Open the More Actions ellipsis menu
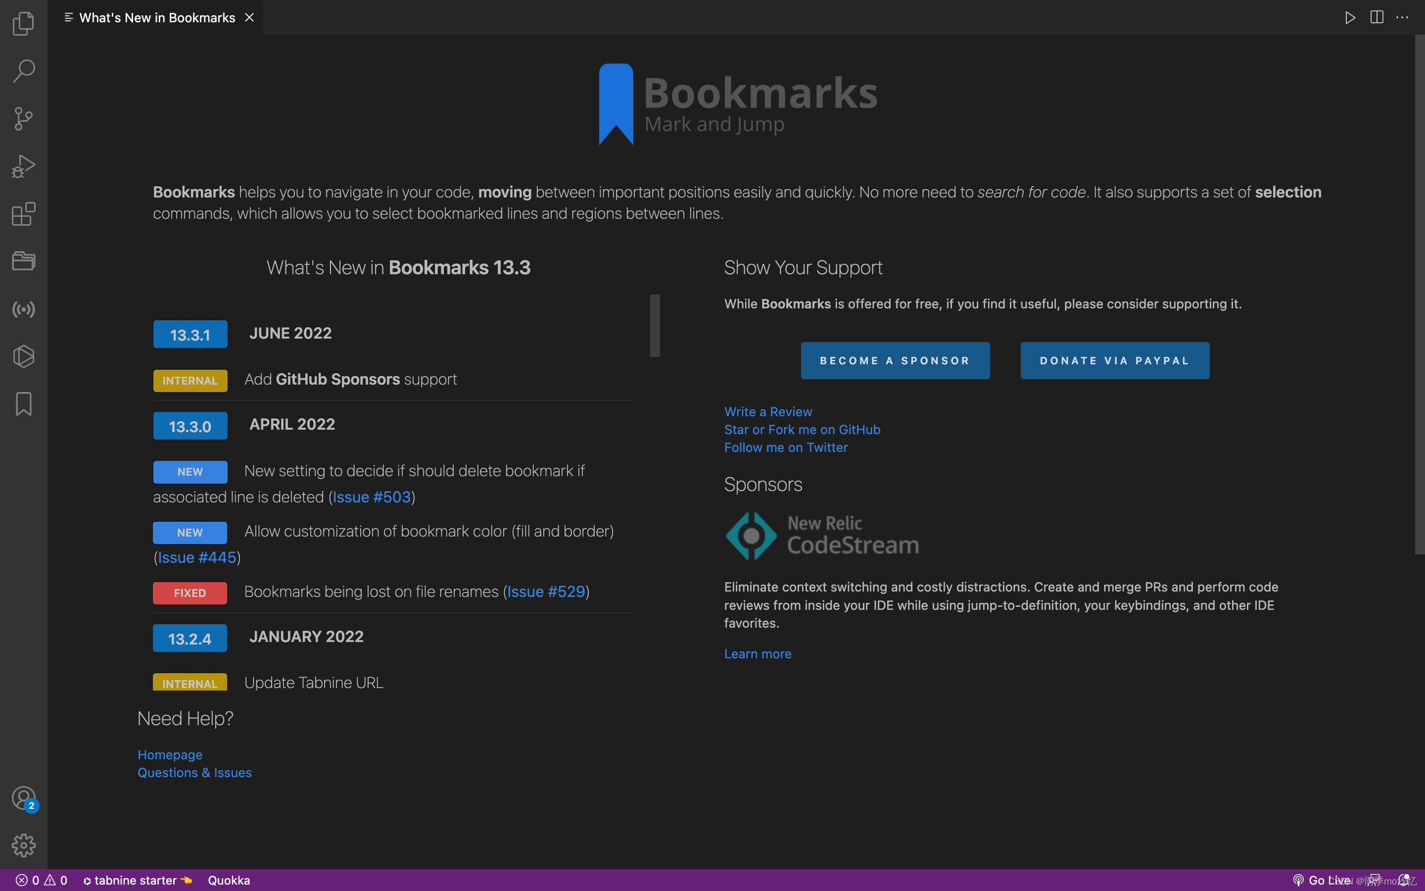Screen dimensions: 1425x891 pyautogui.click(x=1402, y=17)
